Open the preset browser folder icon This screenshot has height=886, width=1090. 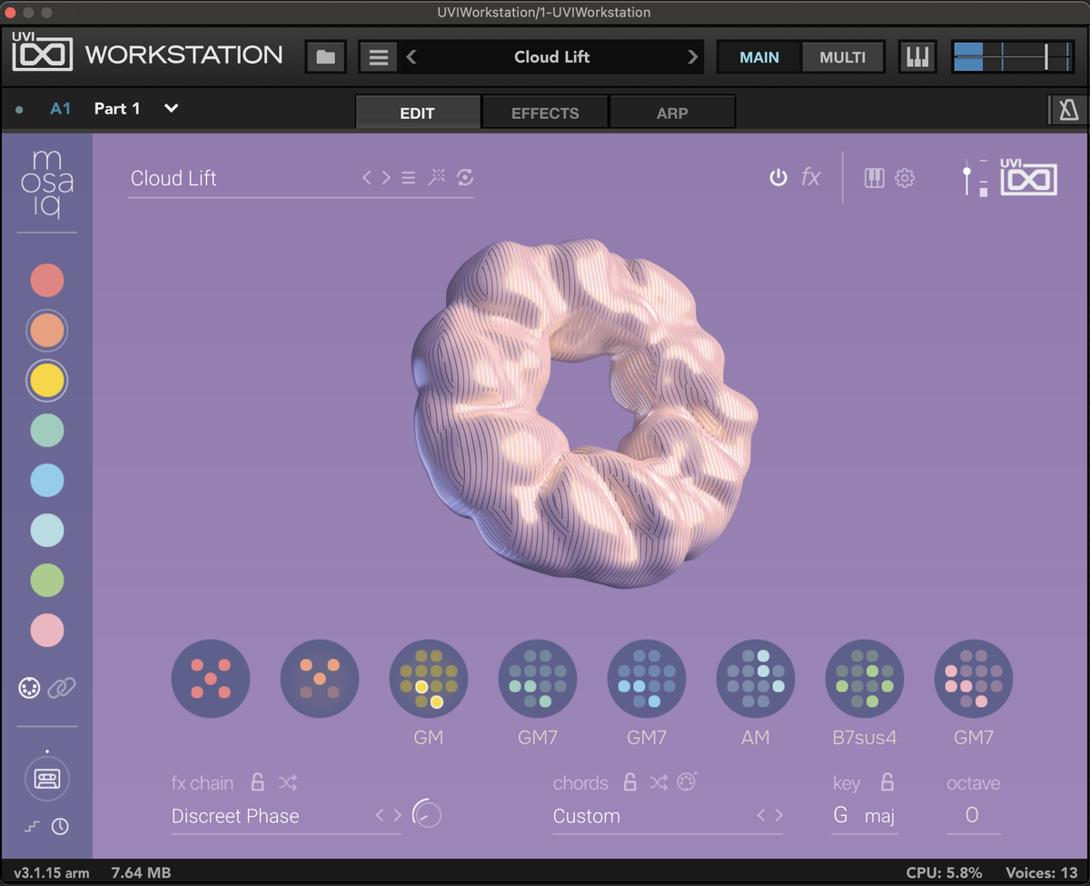coord(326,56)
